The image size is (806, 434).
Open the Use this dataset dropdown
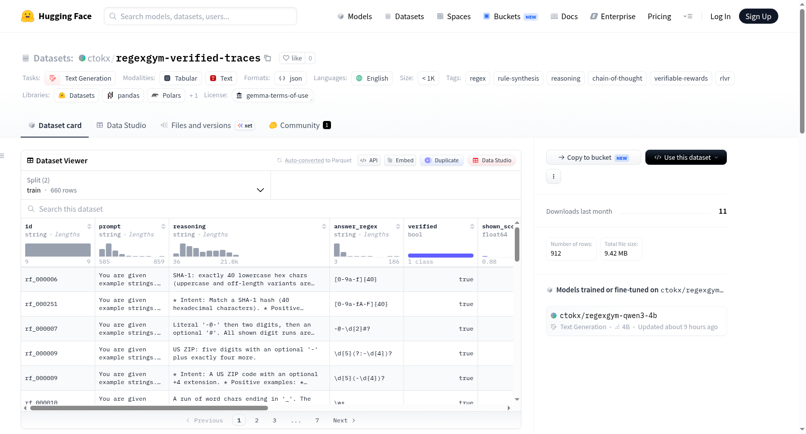(686, 157)
